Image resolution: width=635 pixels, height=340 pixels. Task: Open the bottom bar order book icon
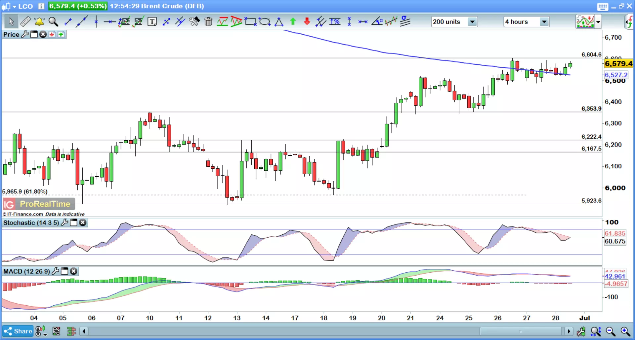coord(71,331)
